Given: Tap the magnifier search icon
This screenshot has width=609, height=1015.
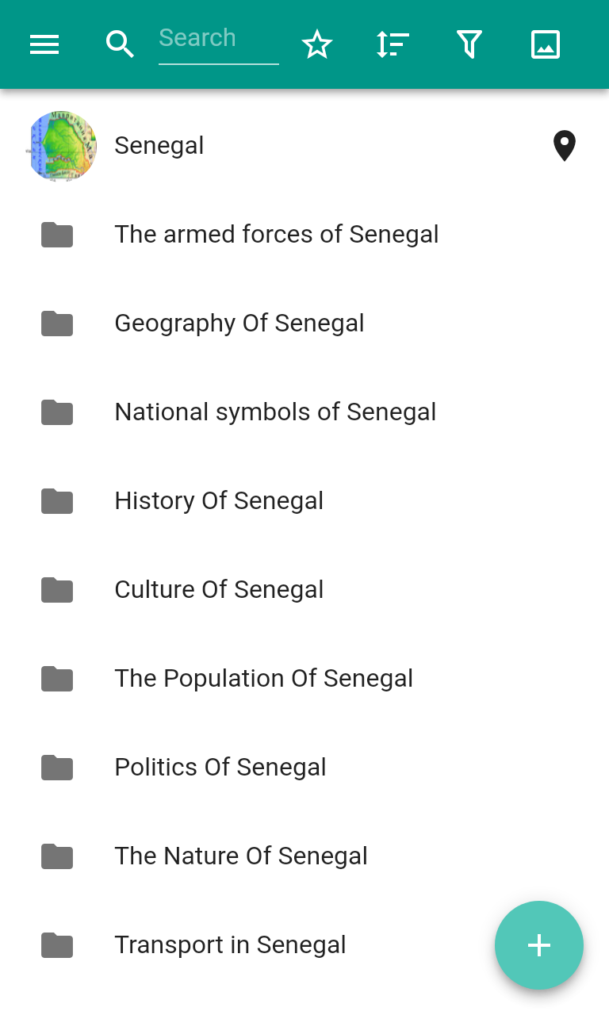Looking at the screenshot, I should pyautogui.click(x=120, y=44).
